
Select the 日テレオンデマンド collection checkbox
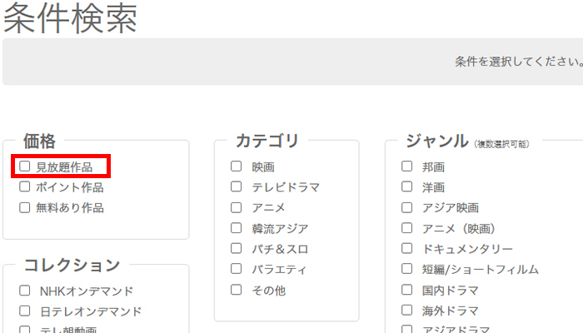click(x=25, y=311)
